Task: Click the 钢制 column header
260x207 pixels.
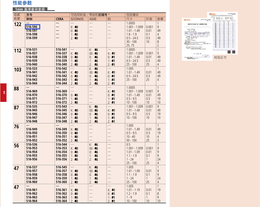Action: [29, 19]
